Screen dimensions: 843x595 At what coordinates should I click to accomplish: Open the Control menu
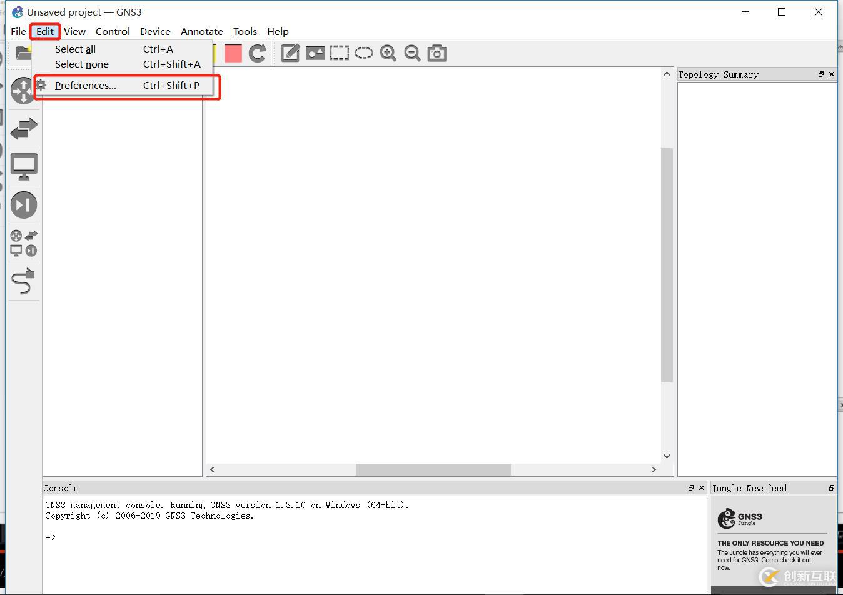(x=113, y=31)
